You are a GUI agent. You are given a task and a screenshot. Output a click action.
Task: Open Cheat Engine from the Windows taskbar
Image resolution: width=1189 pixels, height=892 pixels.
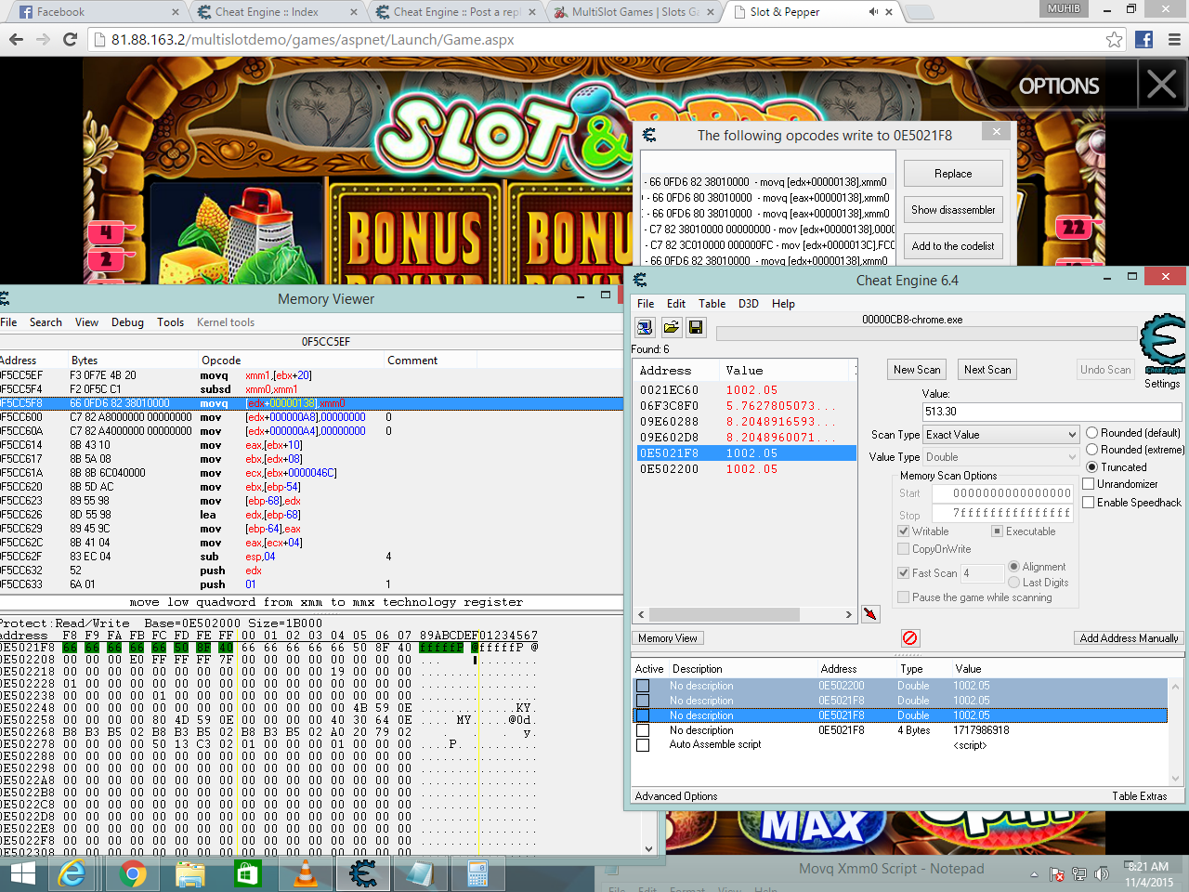coord(363,873)
